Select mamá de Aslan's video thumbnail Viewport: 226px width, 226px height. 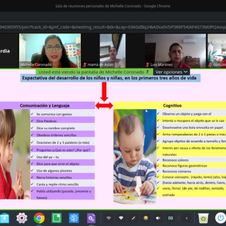112,51
